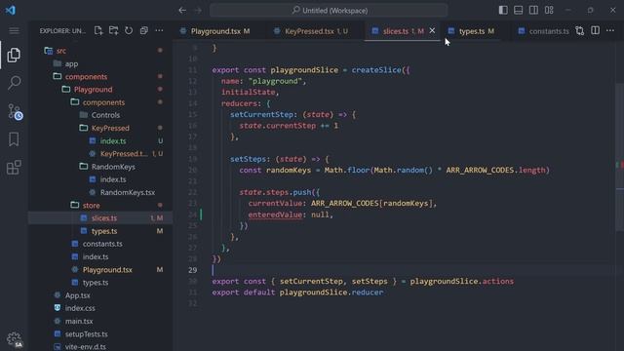
Task: Collapse all folders in Explorer
Action: coord(143,30)
